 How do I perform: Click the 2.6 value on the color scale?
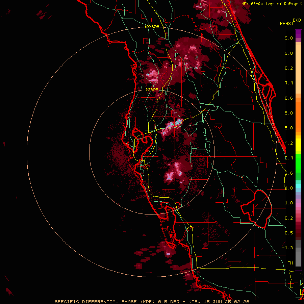pyautogui.click(x=289, y=173)
